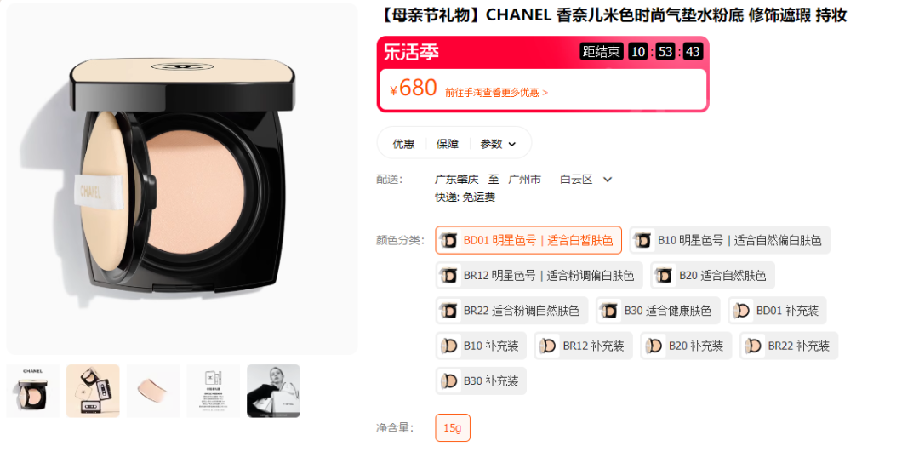Click the B10 明星色号 swatch icon
This screenshot has width=919, height=452.
click(x=643, y=240)
